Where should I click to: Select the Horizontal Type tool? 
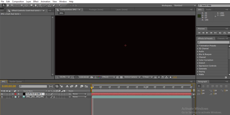pyautogui.click(x=40, y=5)
